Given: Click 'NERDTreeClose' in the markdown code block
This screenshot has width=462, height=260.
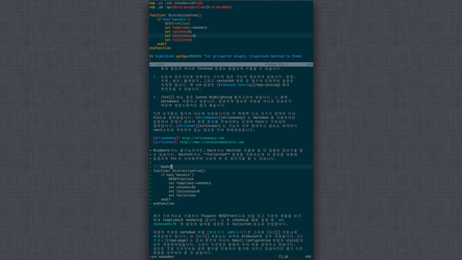Looking at the screenshot, I should (x=181, y=179).
